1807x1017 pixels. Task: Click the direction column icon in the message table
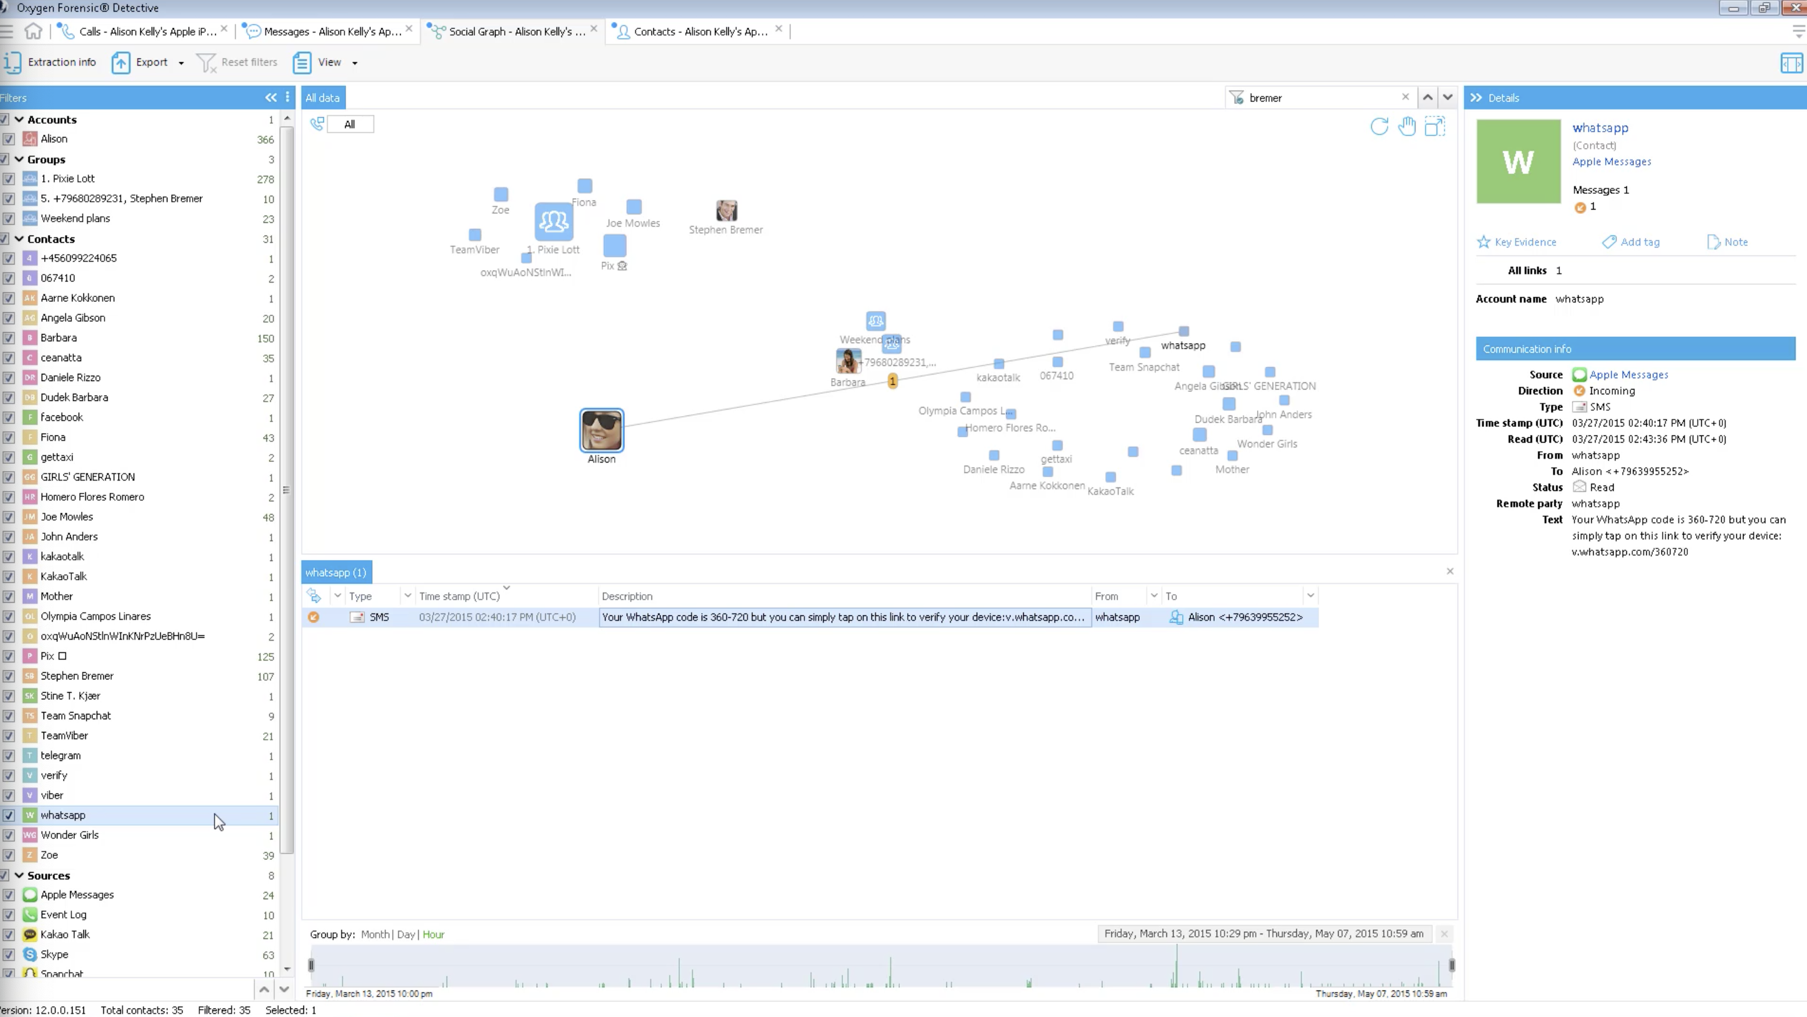click(314, 595)
